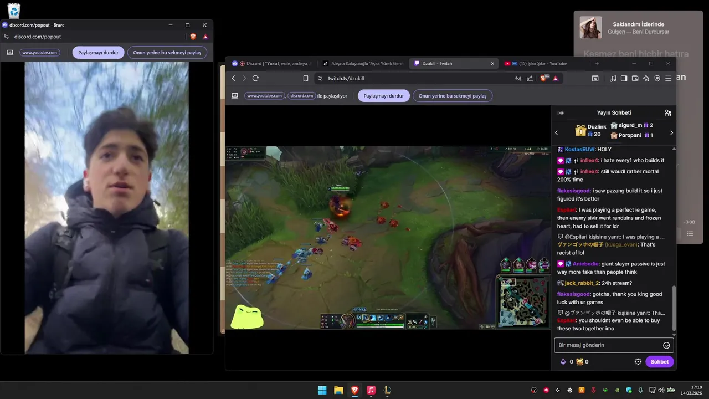Click the 17:18 clock on taskbar
The height and width of the screenshot is (399, 709).
coord(697,387)
